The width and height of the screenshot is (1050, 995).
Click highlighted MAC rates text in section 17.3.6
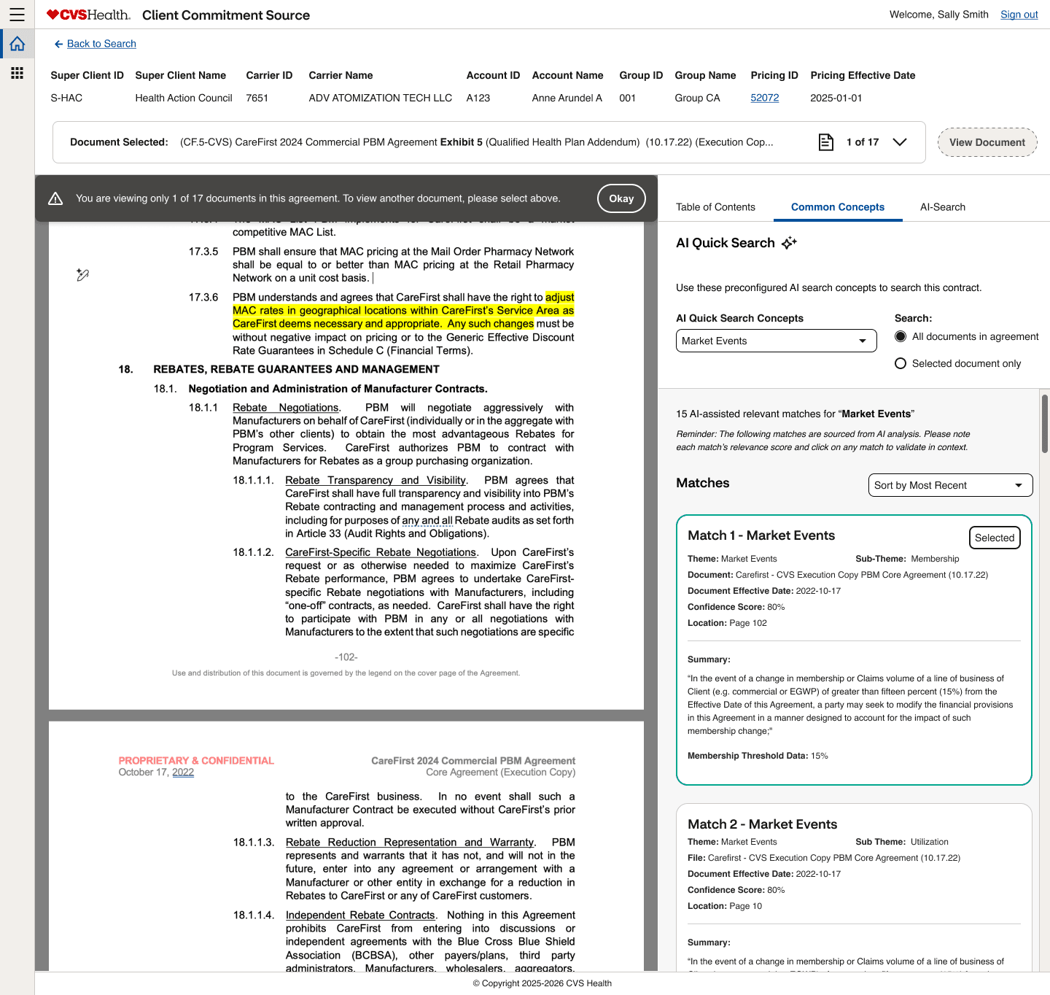pyautogui.click(x=403, y=311)
